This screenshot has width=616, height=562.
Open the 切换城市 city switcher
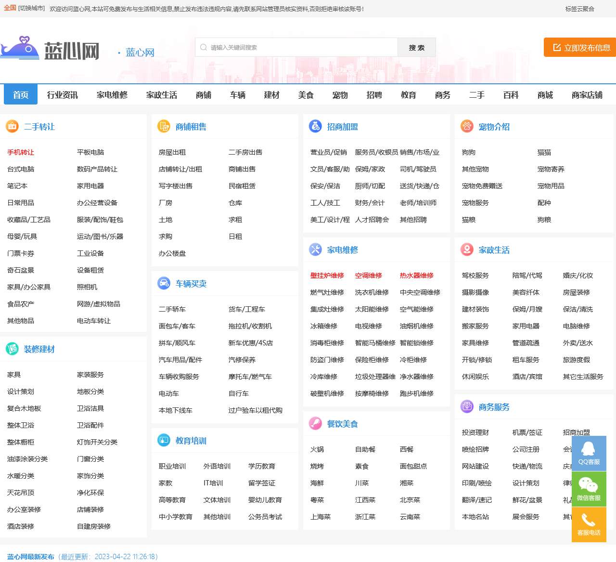tap(32, 8)
